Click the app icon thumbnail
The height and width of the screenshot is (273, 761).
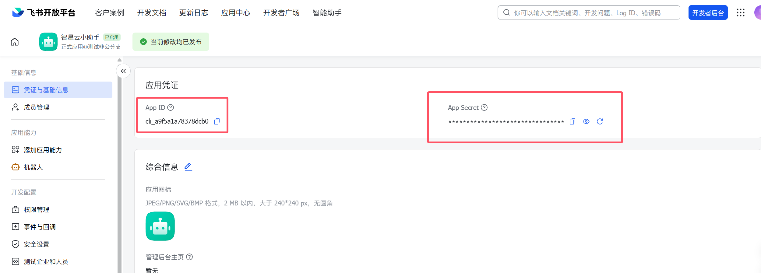[160, 226]
